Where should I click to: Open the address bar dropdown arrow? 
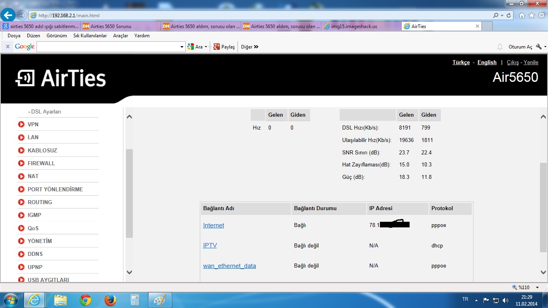coord(502,15)
